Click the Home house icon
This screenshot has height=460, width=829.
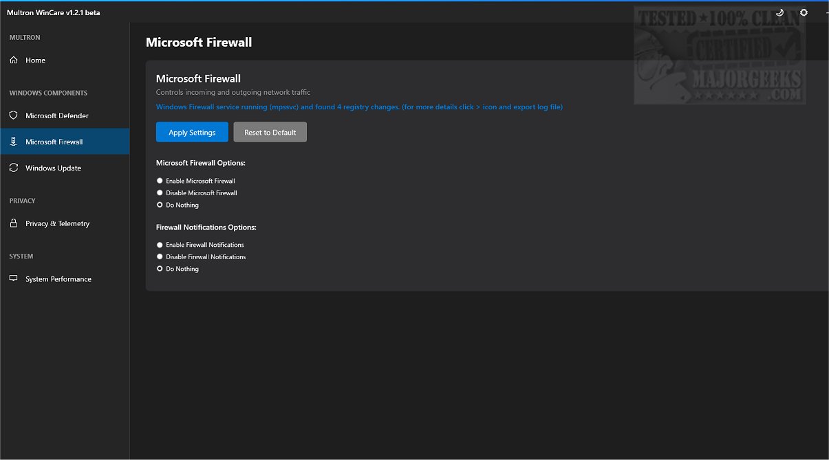tap(14, 61)
